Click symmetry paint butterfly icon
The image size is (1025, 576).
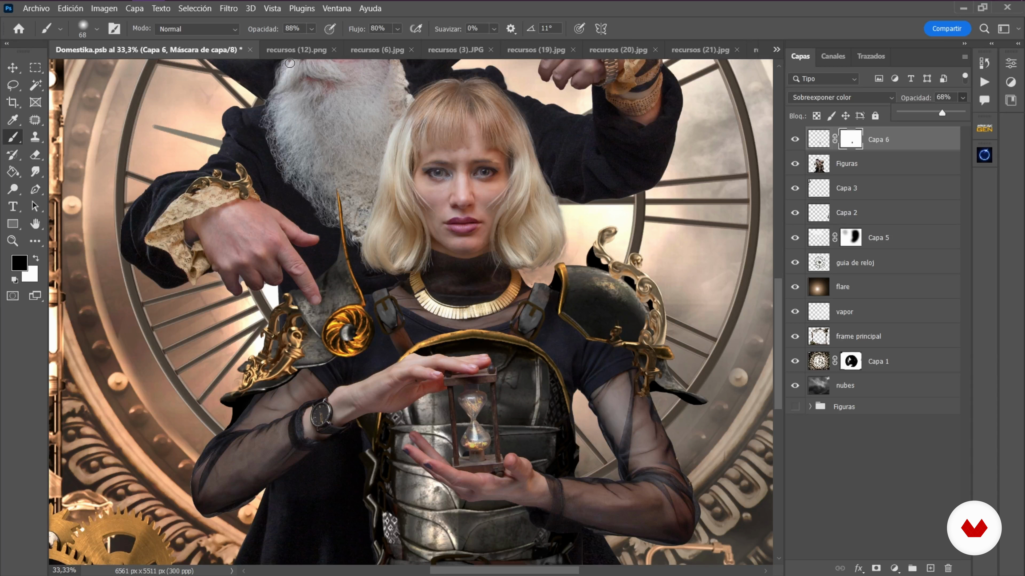[601, 29]
